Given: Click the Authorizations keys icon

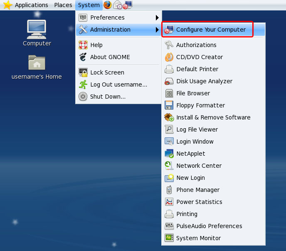Looking at the screenshot, I should (169, 45).
